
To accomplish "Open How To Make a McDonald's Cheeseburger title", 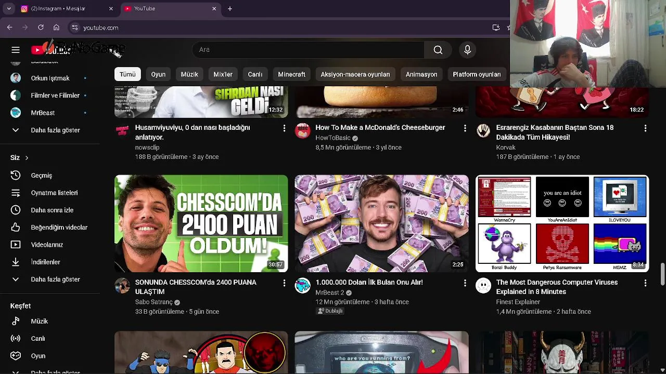I will (380, 127).
